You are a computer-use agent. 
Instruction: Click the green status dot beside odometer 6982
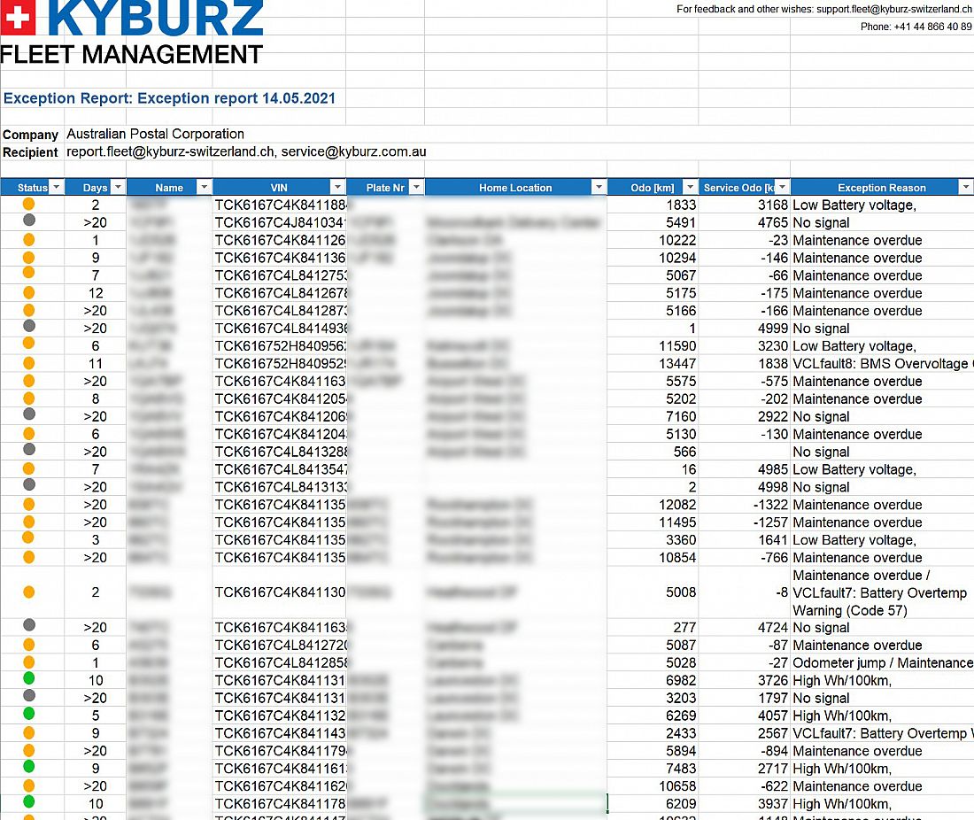click(x=29, y=679)
